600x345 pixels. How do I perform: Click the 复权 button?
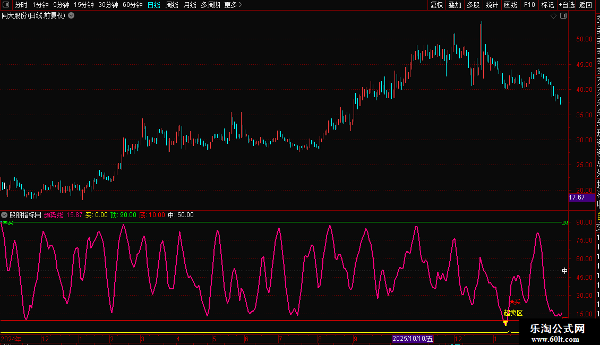(436, 5)
